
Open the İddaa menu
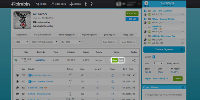tap(41, 4)
